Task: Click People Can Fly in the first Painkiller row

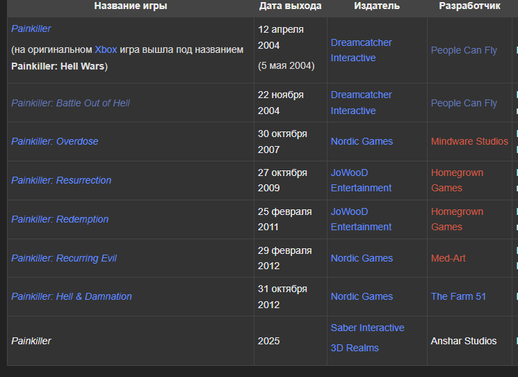Action: (x=464, y=50)
